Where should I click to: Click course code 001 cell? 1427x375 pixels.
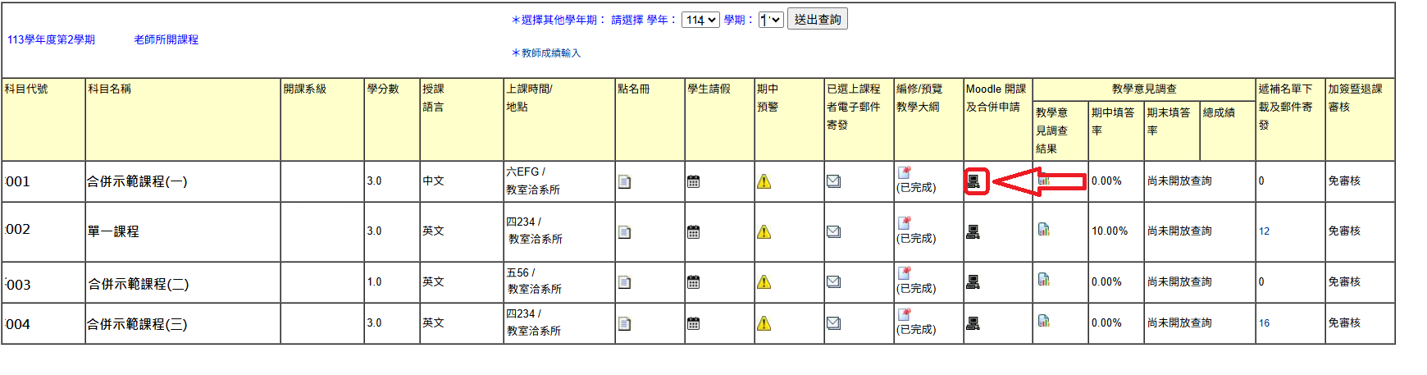click(x=43, y=181)
